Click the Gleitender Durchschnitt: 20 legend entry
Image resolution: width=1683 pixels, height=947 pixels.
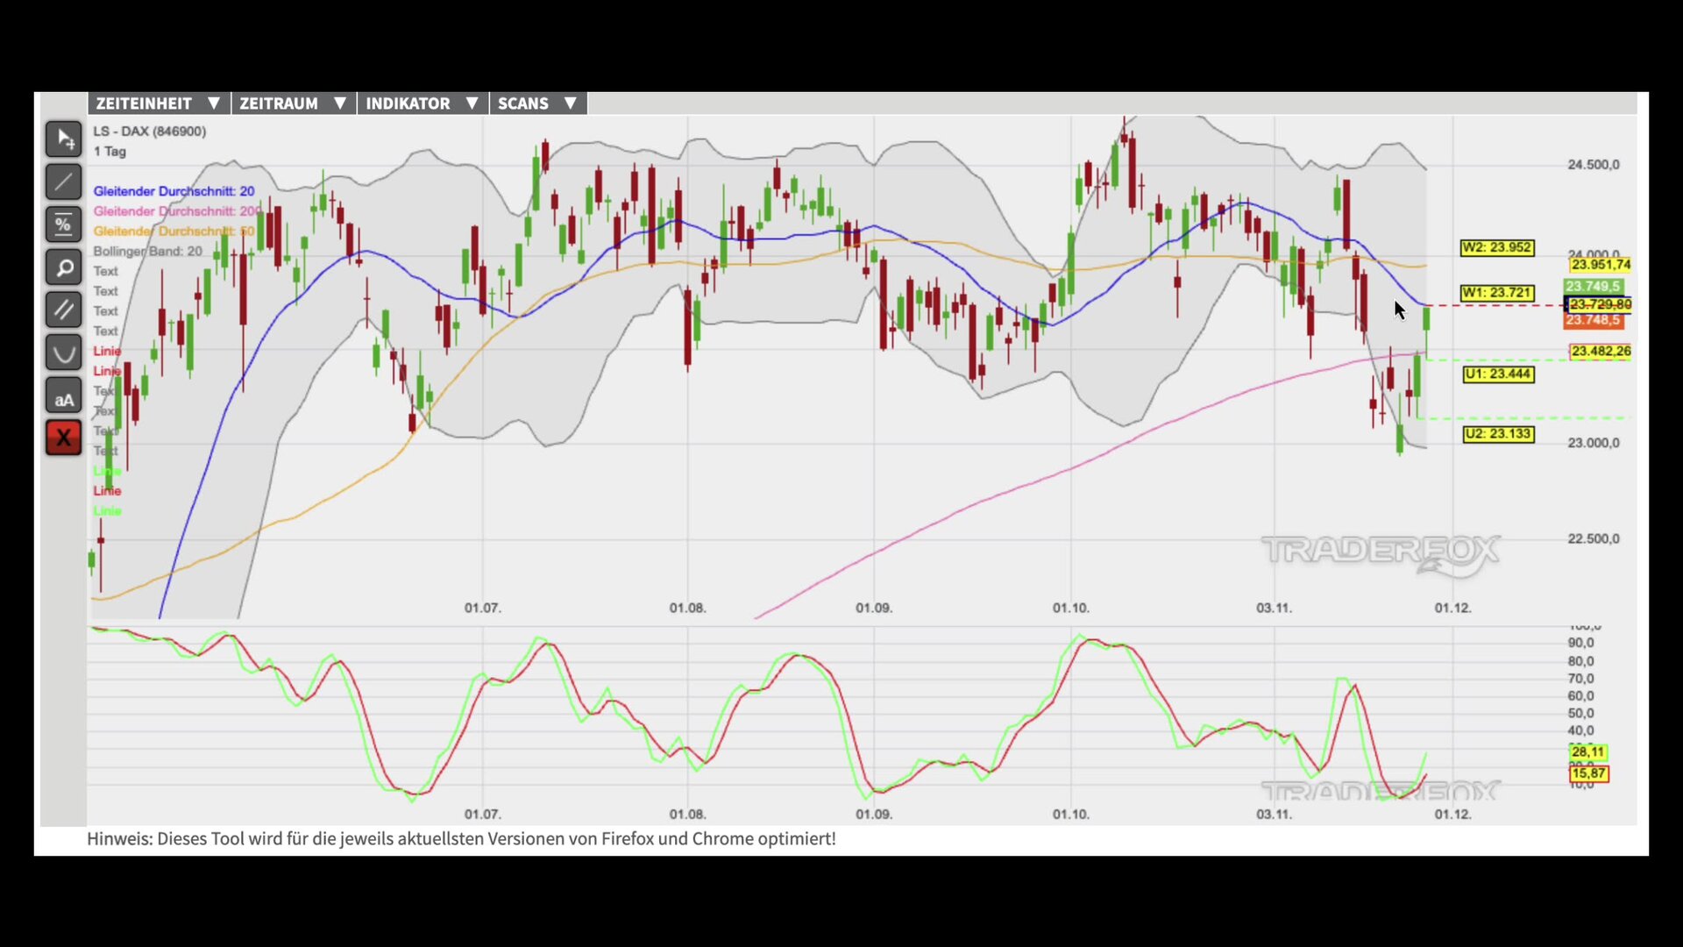(174, 191)
